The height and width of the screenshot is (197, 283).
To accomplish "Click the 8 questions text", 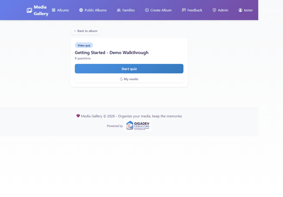I will (83, 58).
